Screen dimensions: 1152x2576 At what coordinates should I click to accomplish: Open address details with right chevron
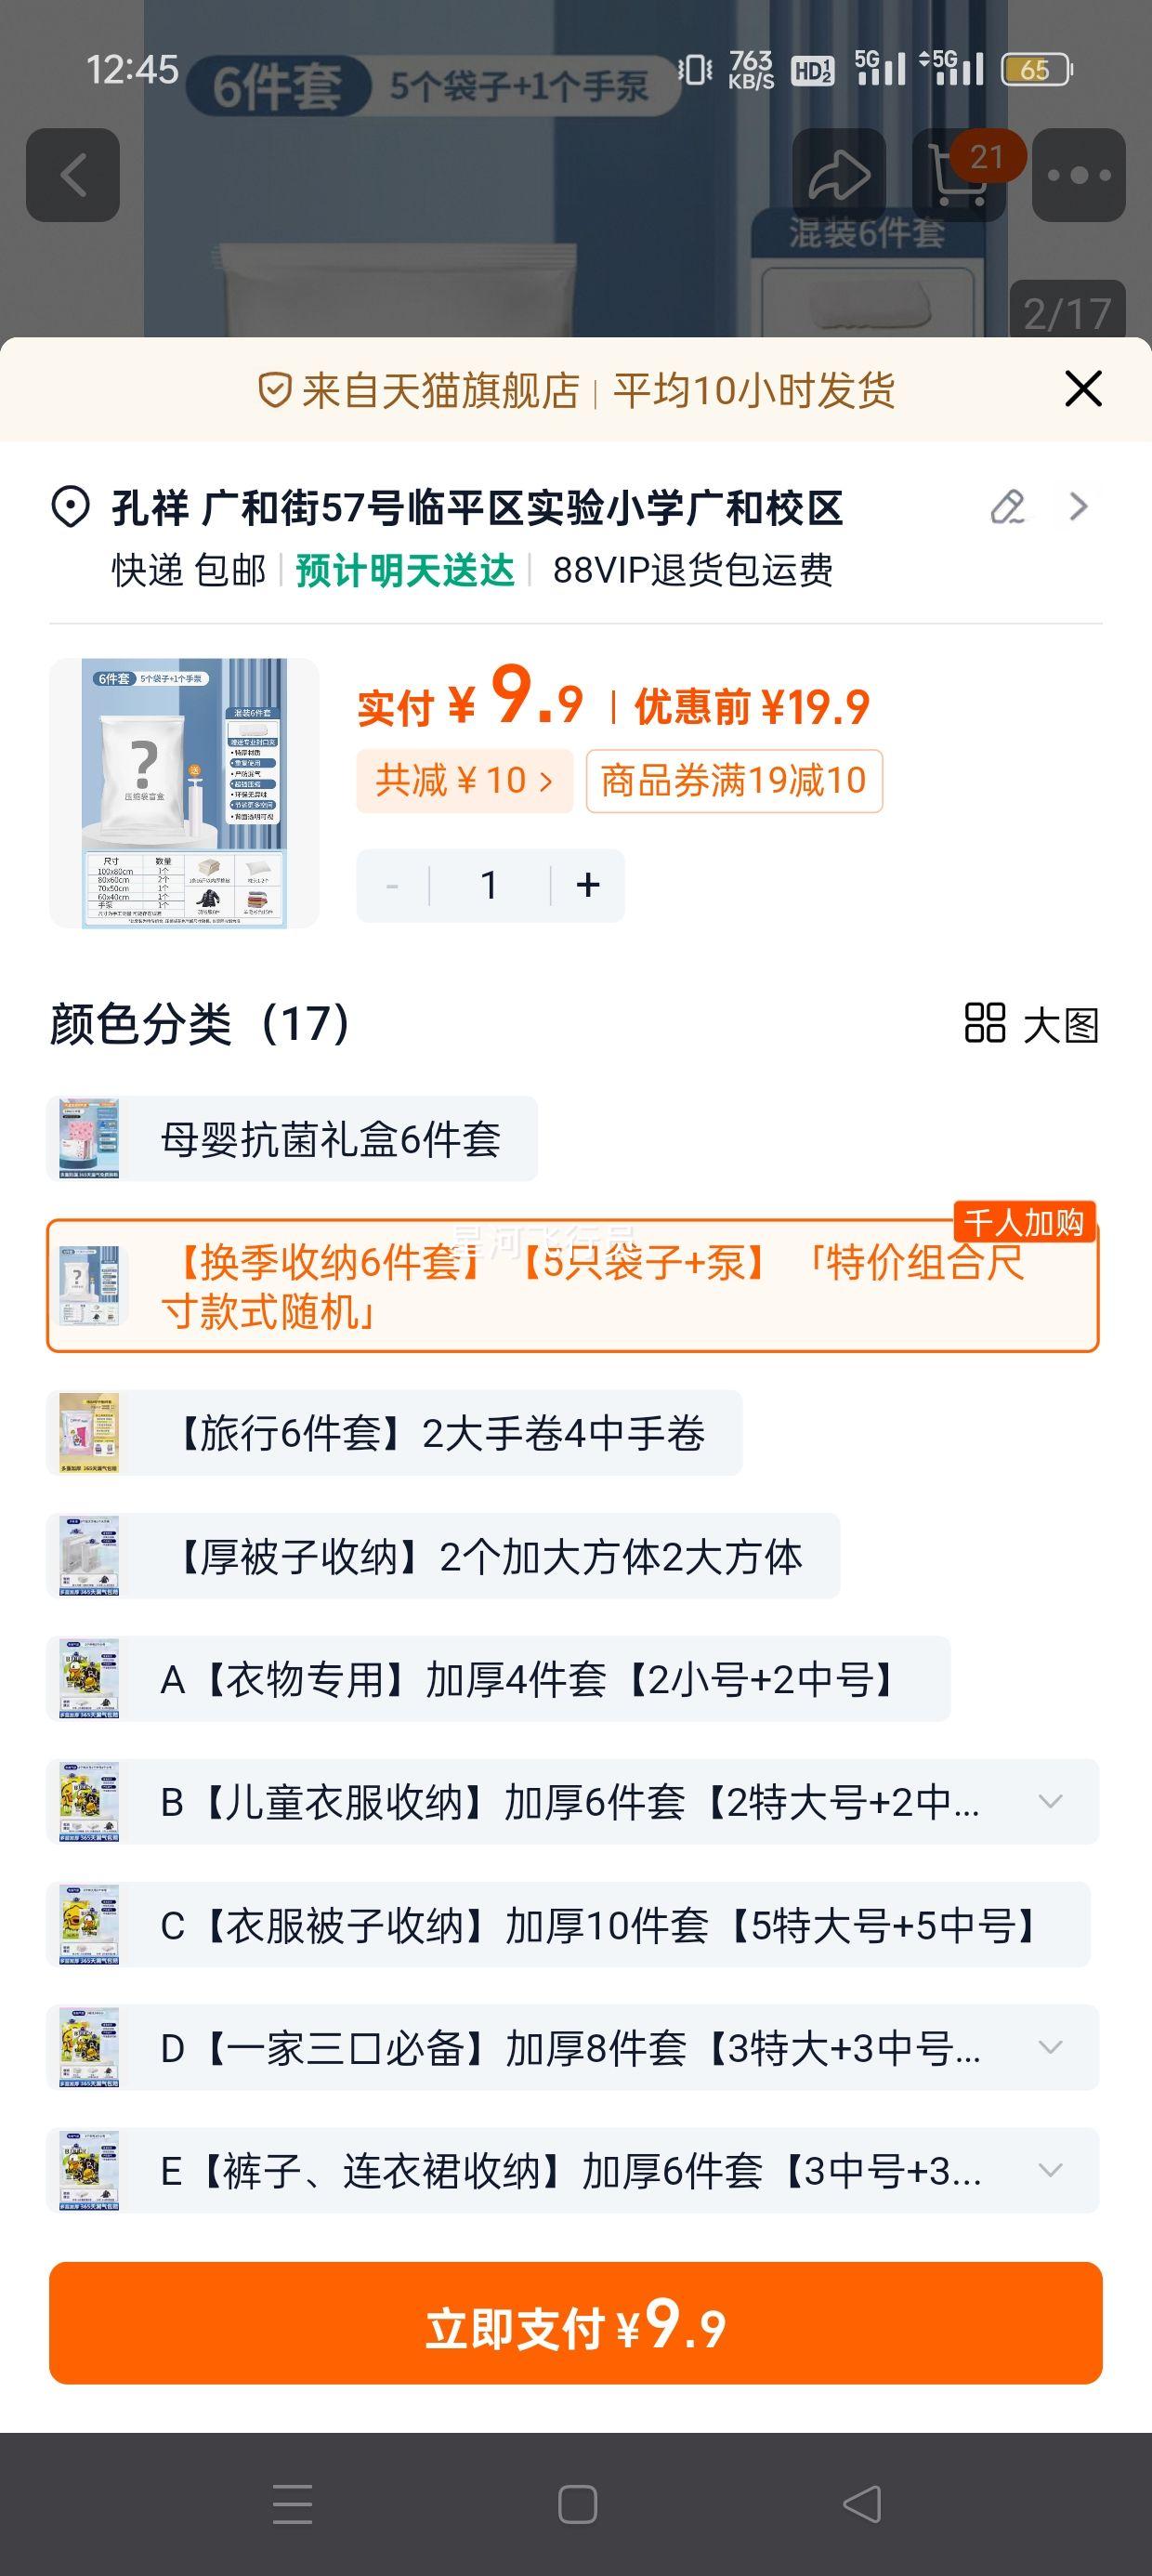1078,507
